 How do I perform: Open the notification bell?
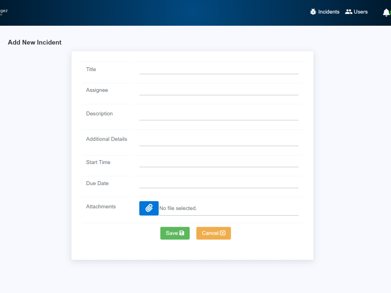pos(386,13)
